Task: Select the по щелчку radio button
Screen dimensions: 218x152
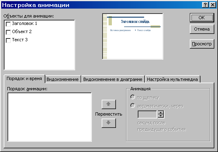Action: pyautogui.click(x=133, y=97)
